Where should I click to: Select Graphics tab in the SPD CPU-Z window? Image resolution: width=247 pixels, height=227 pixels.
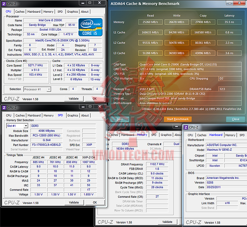tap(73, 116)
